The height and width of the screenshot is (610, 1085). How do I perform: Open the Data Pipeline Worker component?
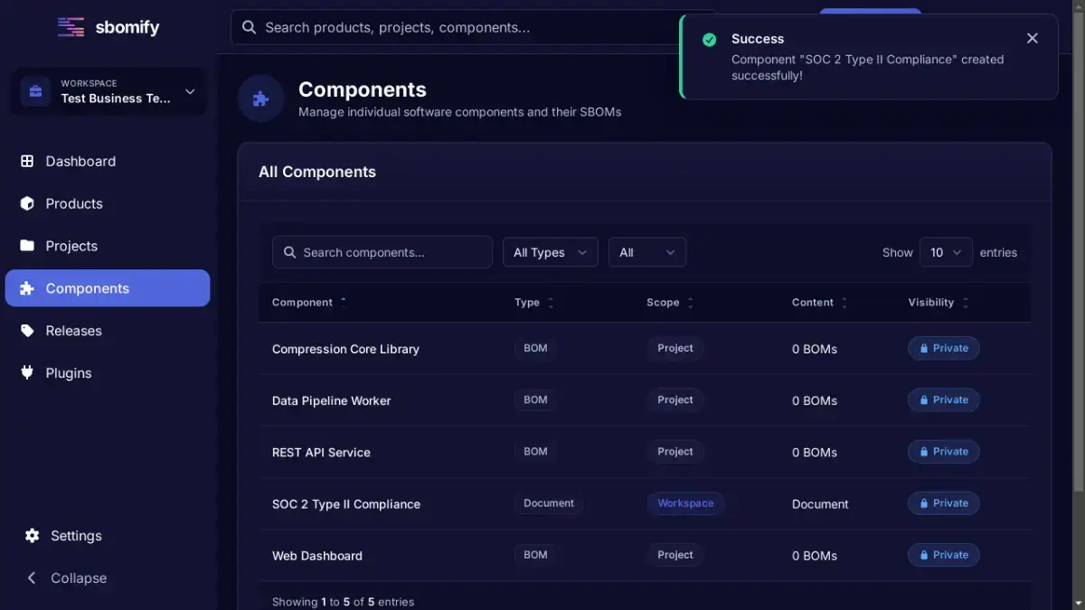click(331, 400)
